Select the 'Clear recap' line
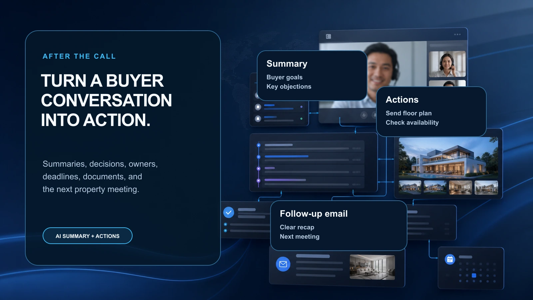The width and height of the screenshot is (533, 300). [x=297, y=227]
